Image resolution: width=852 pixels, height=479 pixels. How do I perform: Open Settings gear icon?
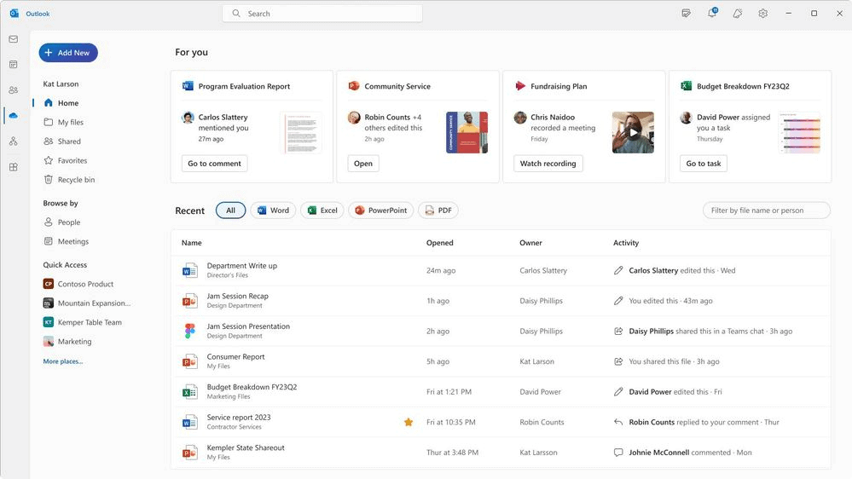tap(763, 14)
